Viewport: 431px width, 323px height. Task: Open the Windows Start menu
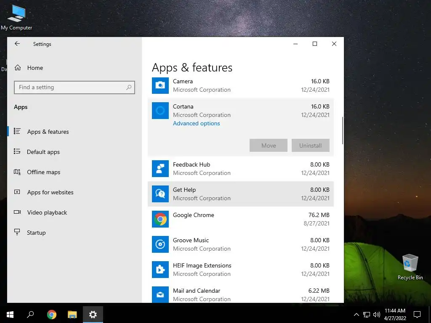click(x=10, y=315)
